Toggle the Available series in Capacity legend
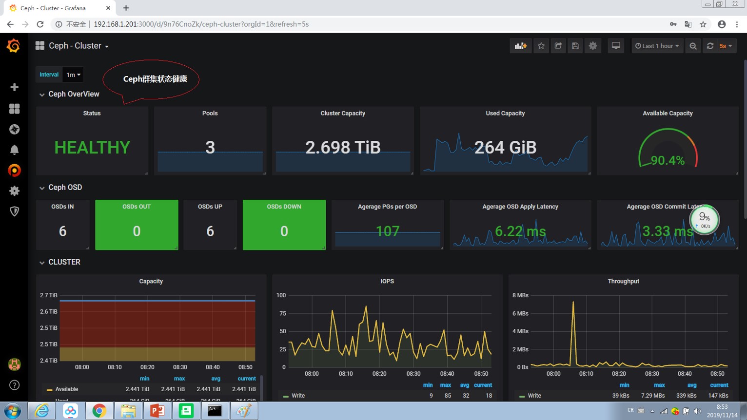The height and width of the screenshot is (420, 747). 66,389
